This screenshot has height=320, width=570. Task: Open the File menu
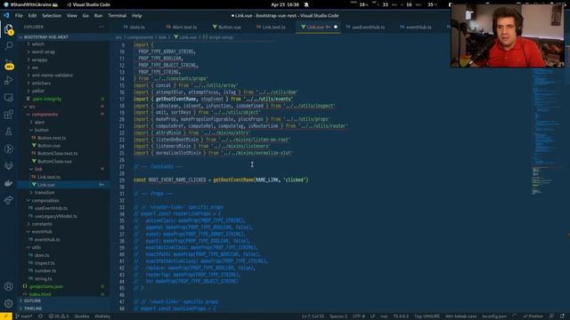coord(19,16)
